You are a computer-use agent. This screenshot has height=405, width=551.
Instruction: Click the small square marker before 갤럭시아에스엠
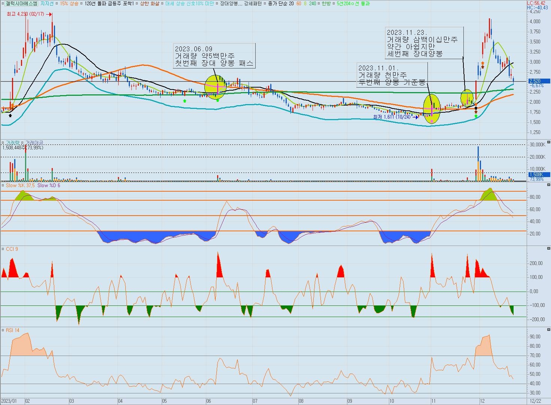(x=3, y=3)
